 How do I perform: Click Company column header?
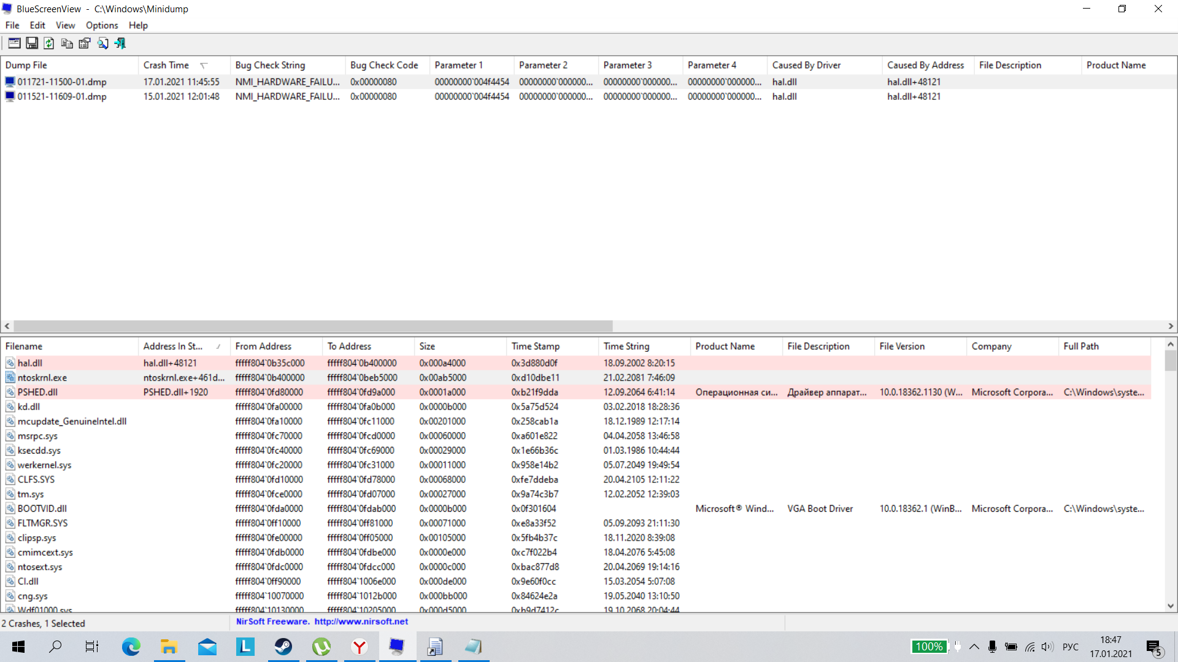point(1013,346)
